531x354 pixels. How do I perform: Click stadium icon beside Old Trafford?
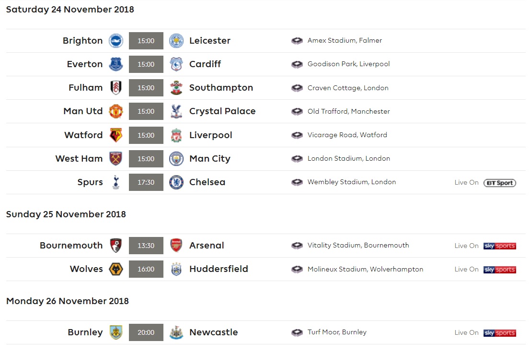(x=297, y=111)
